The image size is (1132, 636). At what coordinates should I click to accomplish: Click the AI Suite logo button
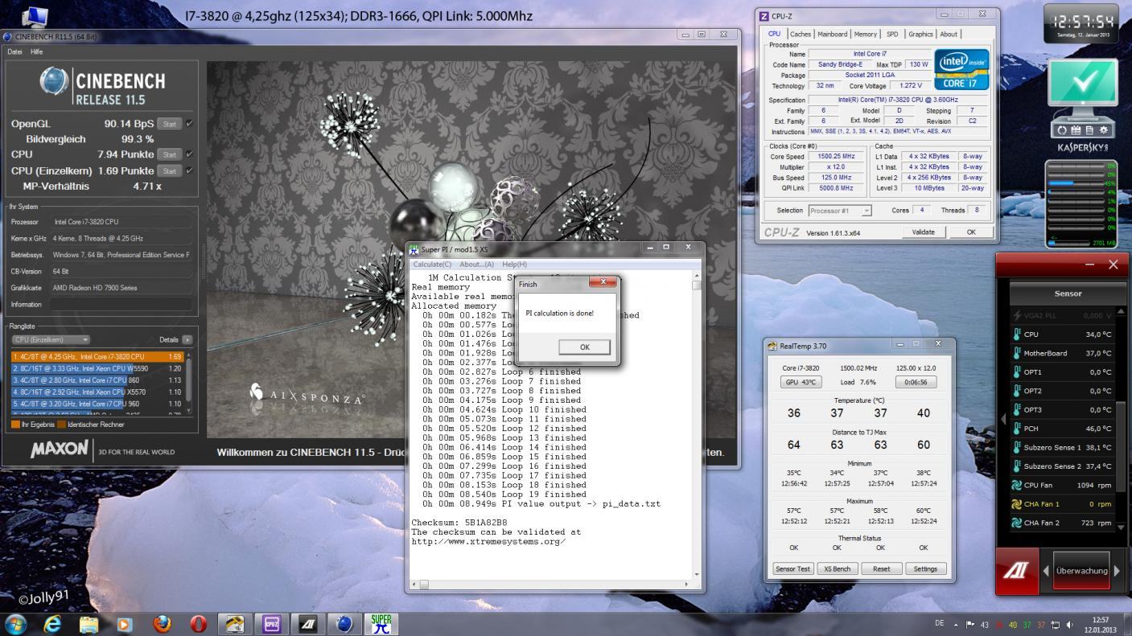[1017, 571]
